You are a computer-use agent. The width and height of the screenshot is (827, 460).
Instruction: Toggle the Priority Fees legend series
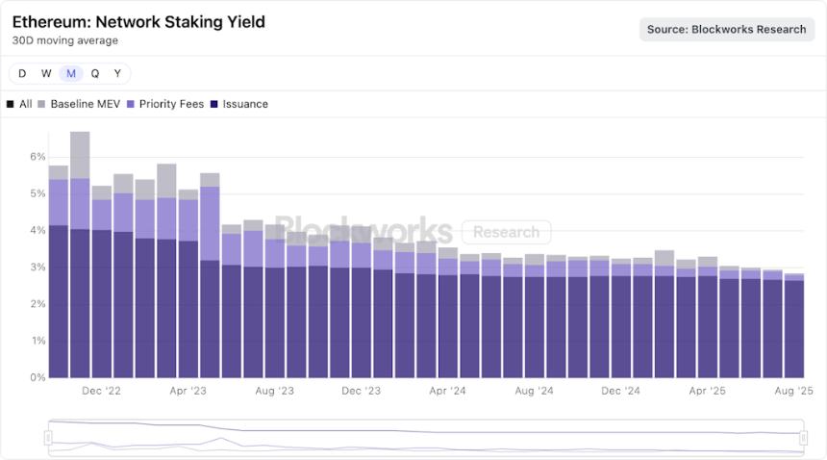click(171, 104)
